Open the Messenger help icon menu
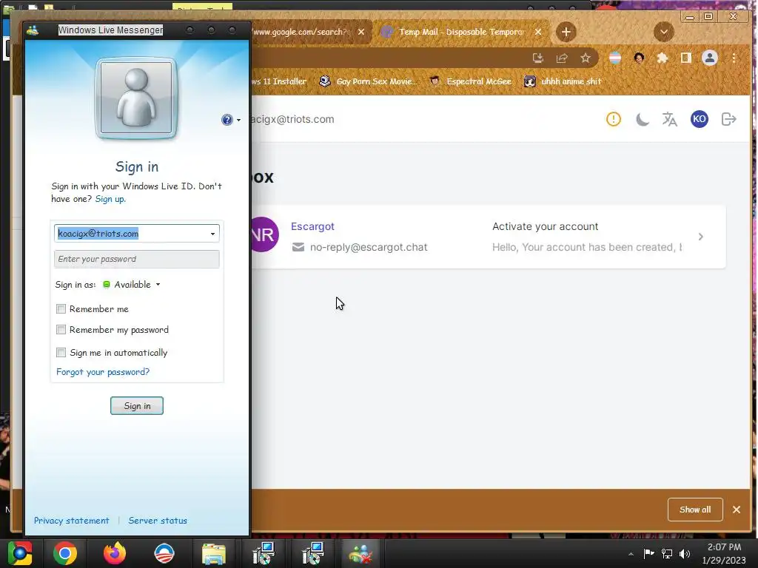Image resolution: width=758 pixels, height=568 pixels. [231, 120]
